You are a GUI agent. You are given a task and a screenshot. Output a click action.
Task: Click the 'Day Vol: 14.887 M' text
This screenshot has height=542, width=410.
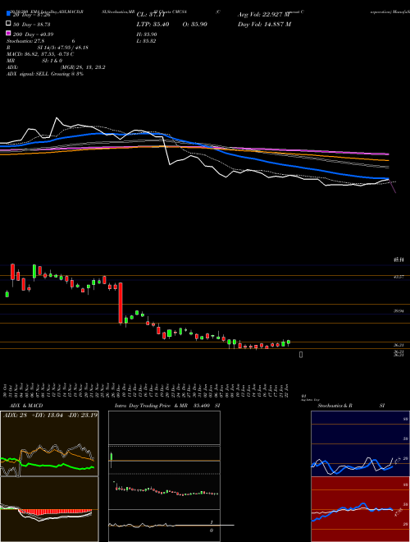264,25
